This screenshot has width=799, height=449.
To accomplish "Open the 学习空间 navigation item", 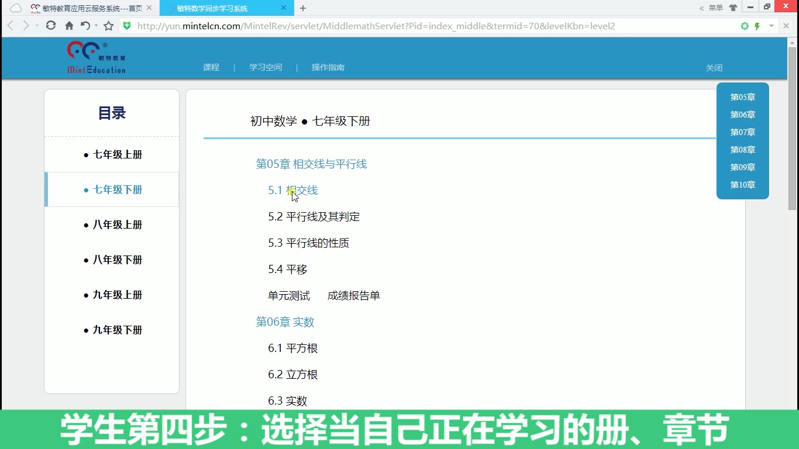I will [x=266, y=68].
